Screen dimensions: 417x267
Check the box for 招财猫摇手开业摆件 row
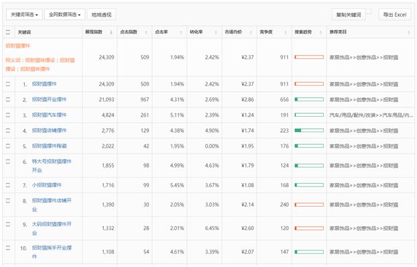(x=8, y=248)
